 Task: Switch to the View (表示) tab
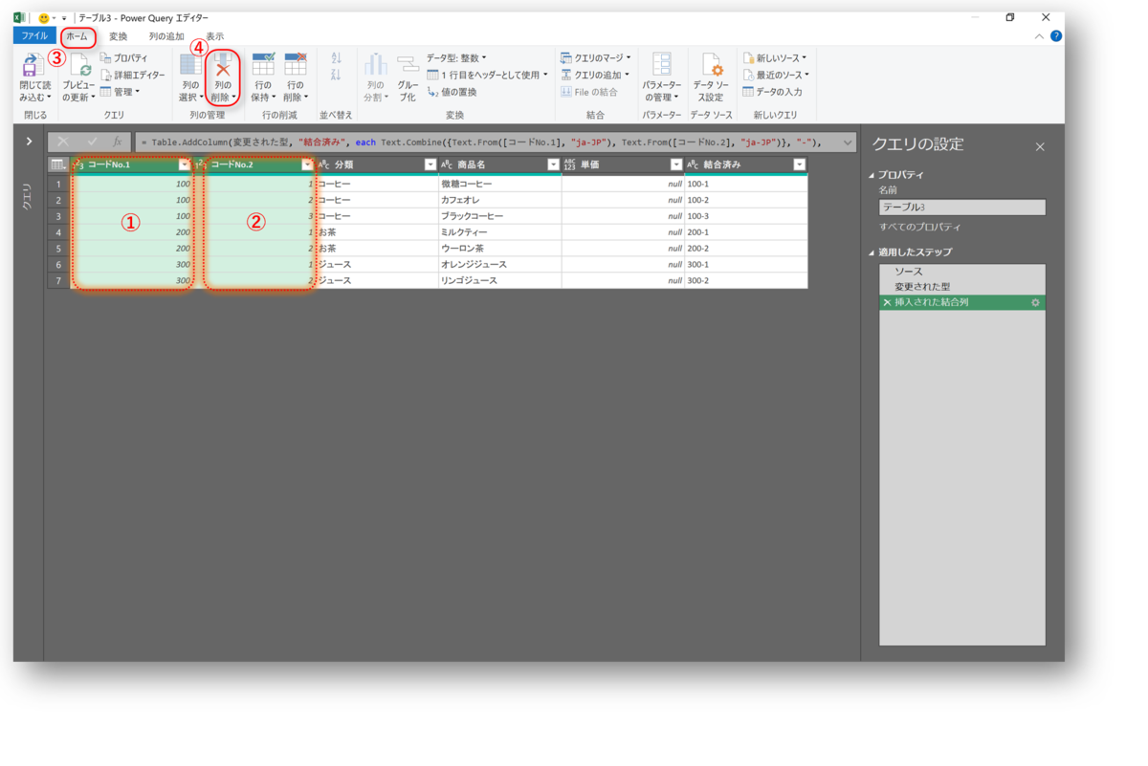[x=215, y=36]
